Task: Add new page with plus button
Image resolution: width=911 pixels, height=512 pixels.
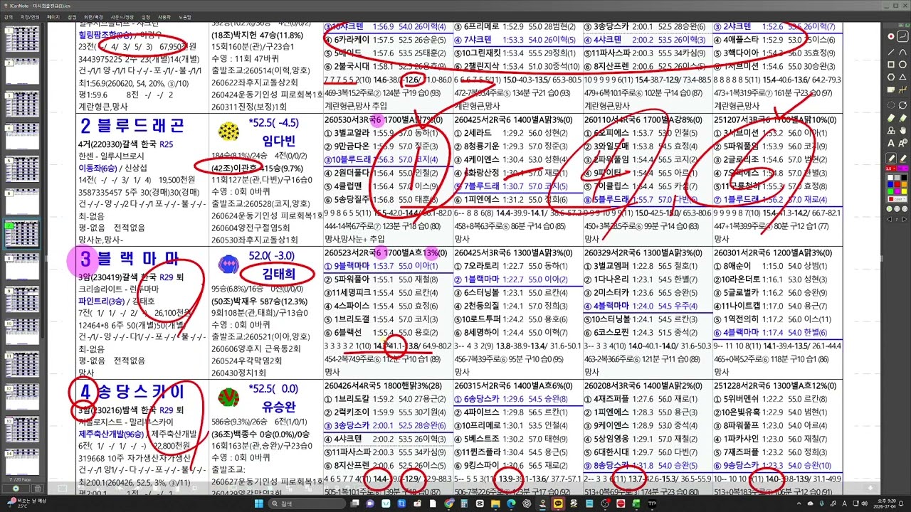Action: (16, 489)
